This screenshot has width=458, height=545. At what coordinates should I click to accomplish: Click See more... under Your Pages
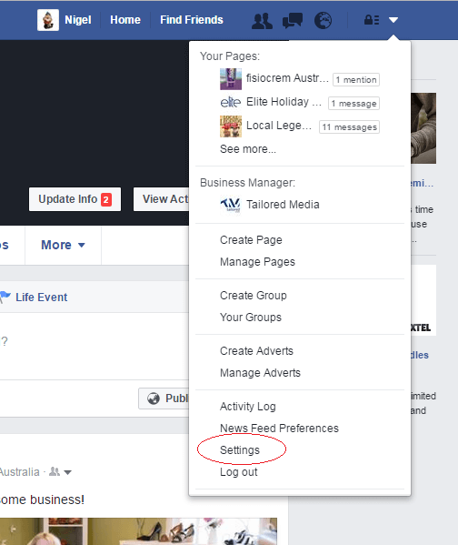click(248, 149)
